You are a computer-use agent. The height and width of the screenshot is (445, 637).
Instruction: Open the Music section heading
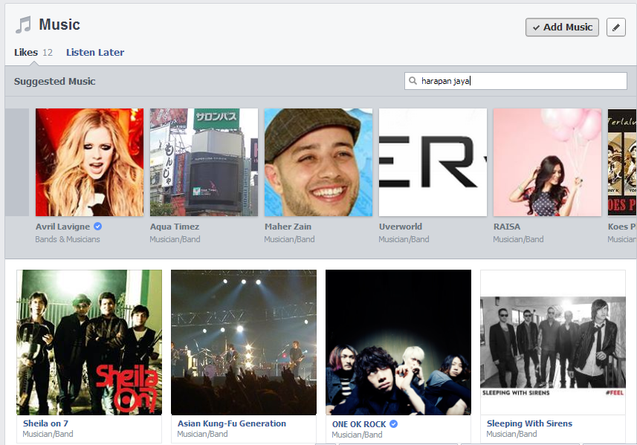click(x=59, y=25)
